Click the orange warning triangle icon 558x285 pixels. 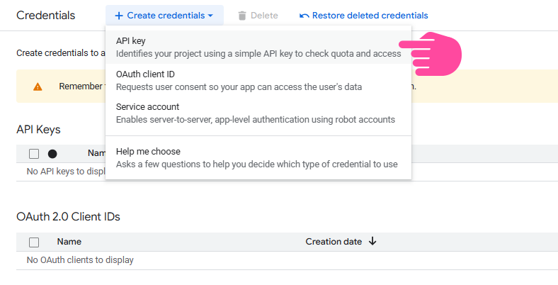point(38,86)
